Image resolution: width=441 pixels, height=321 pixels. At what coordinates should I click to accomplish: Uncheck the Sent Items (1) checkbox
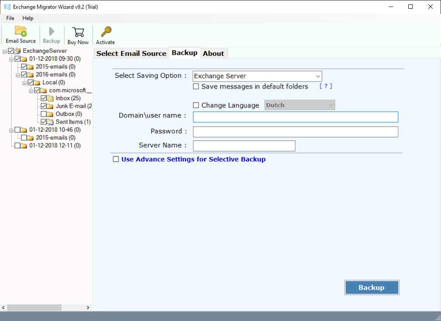pos(44,122)
